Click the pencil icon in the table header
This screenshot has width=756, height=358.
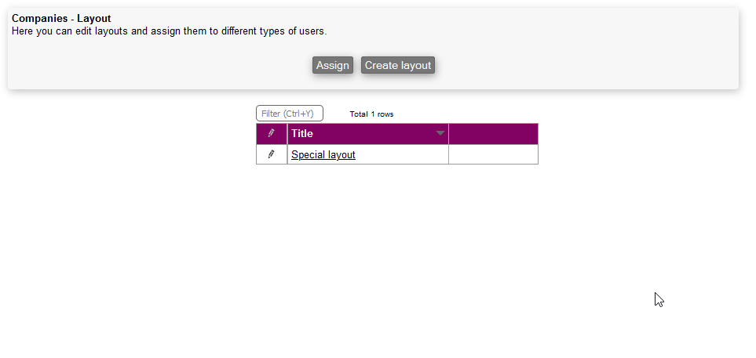271,133
